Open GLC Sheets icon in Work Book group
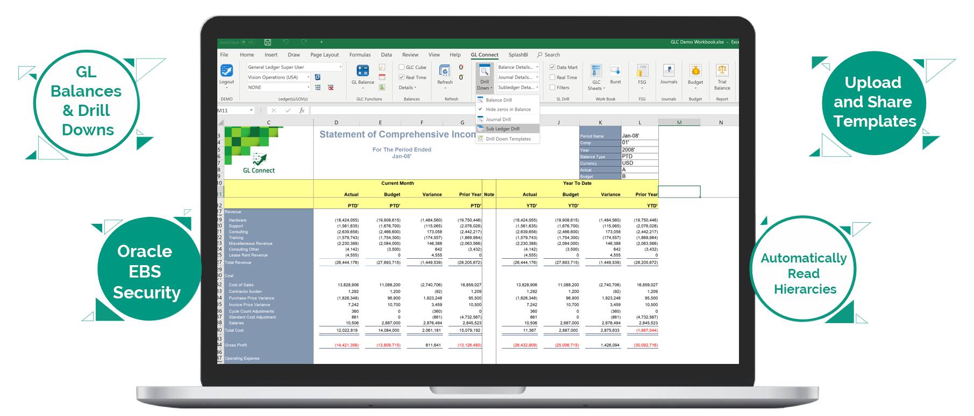974x416 pixels. 596,71
